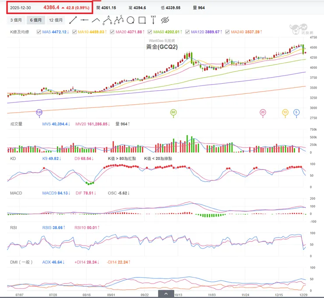Viewport: 324px width, 298px height.
Task: Click the K9 49.82 value
Action: click(52, 158)
